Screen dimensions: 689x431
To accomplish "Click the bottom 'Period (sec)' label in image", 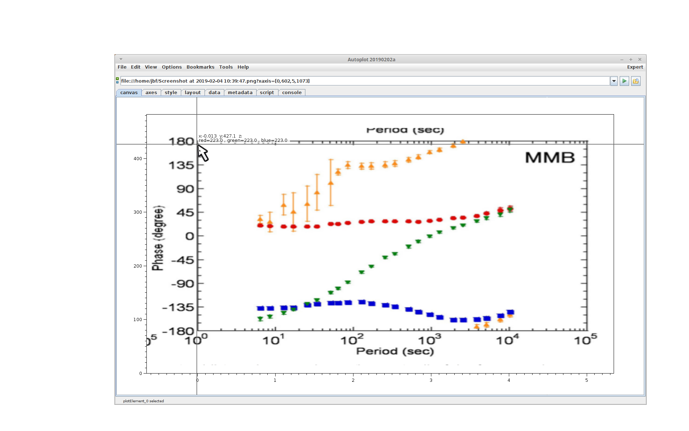I will [x=395, y=351].
